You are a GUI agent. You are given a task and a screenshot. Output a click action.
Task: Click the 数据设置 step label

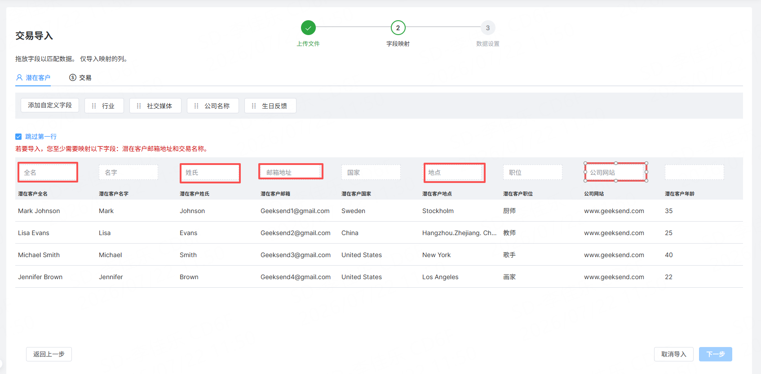coord(488,44)
